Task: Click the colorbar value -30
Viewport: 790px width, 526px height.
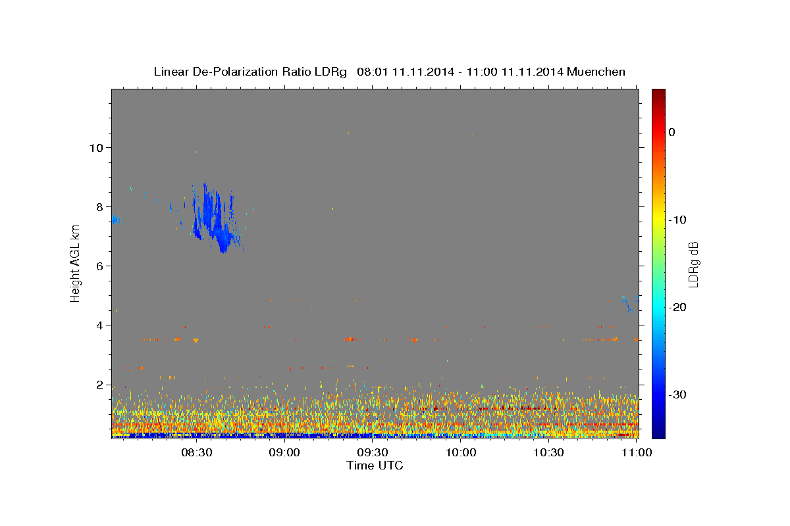Action: pos(676,394)
